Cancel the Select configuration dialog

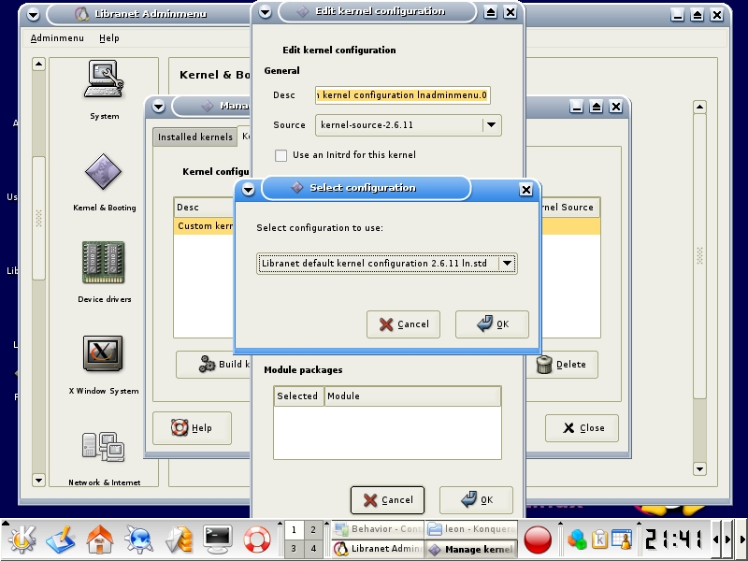coord(403,324)
